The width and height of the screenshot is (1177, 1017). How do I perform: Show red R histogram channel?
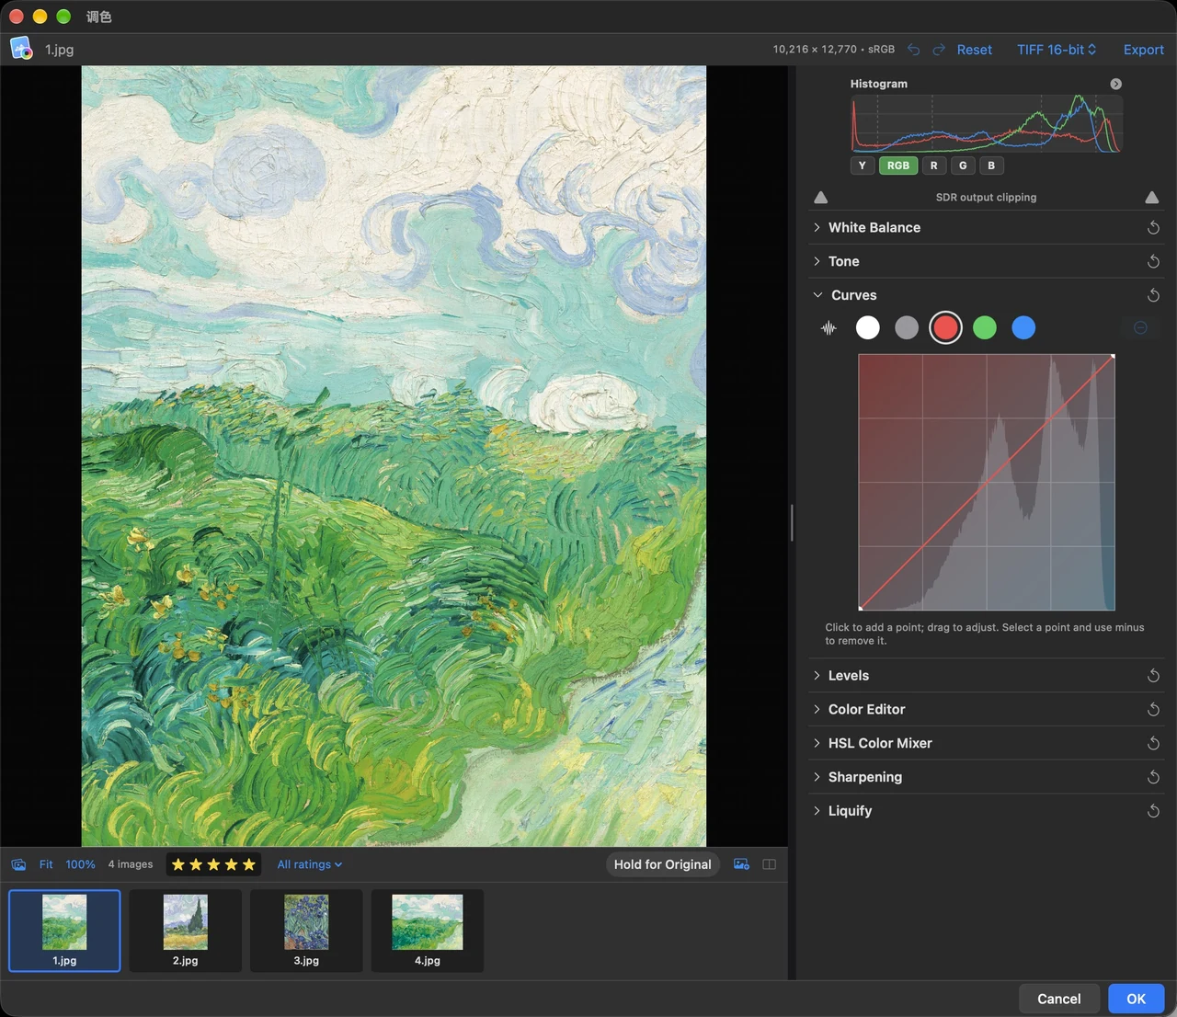point(934,166)
